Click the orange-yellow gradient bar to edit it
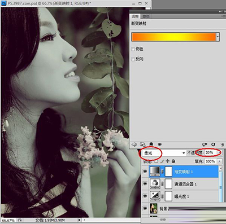Viewport: 226px width, 224px height. click(173, 37)
